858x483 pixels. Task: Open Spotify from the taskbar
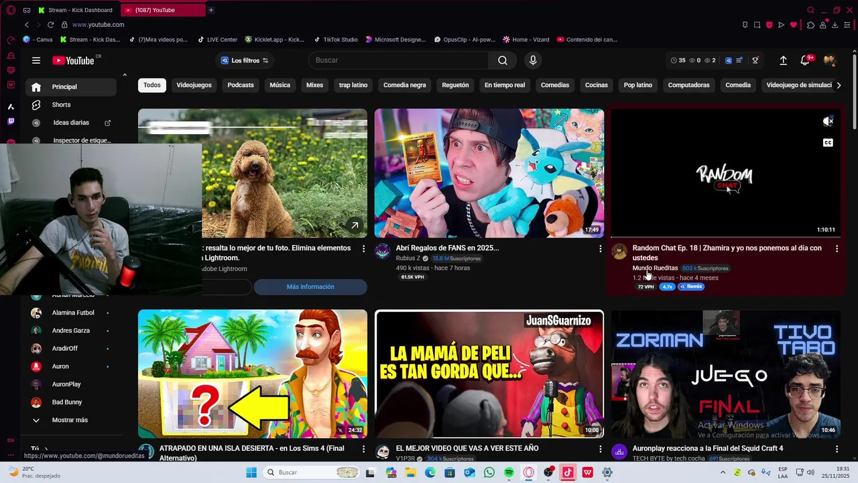click(x=509, y=472)
